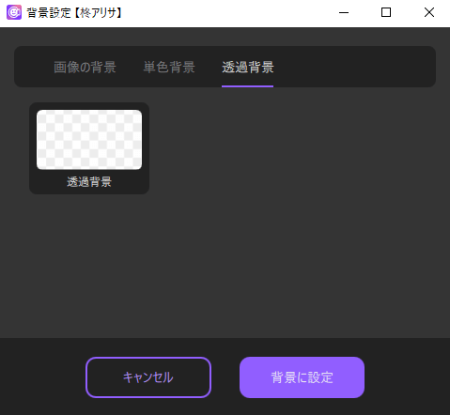The height and width of the screenshot is (415, 450).
Task: Click the 背景設定【柊アリサ】 window title text
Action: [74, 13]
